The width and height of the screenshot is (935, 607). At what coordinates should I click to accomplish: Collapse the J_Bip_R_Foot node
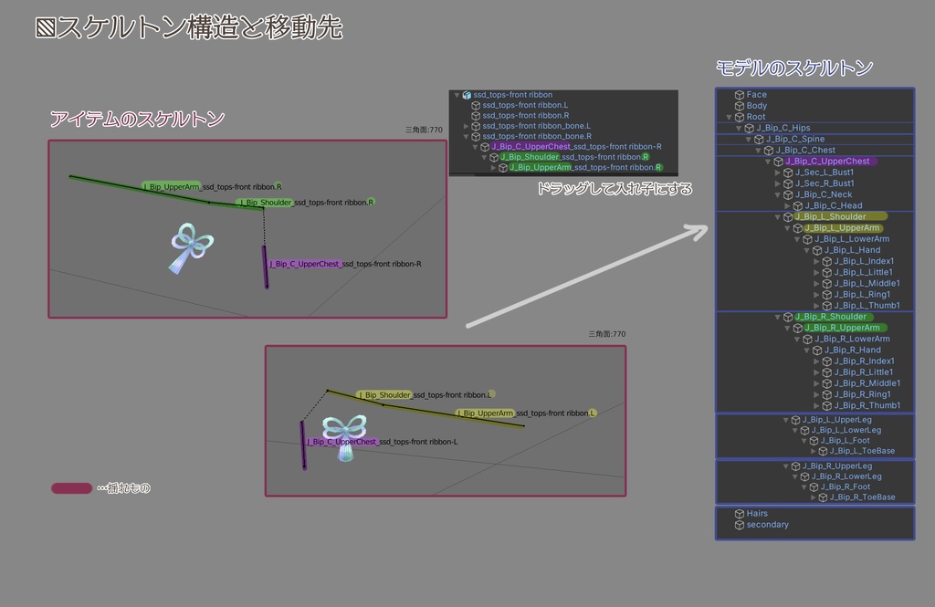coord(804,487)
